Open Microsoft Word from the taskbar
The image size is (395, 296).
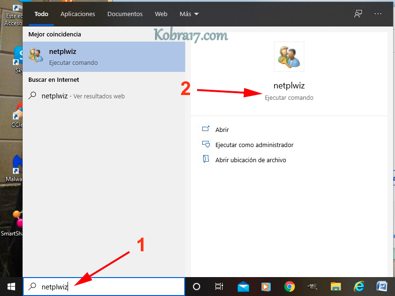coord(382,287)
